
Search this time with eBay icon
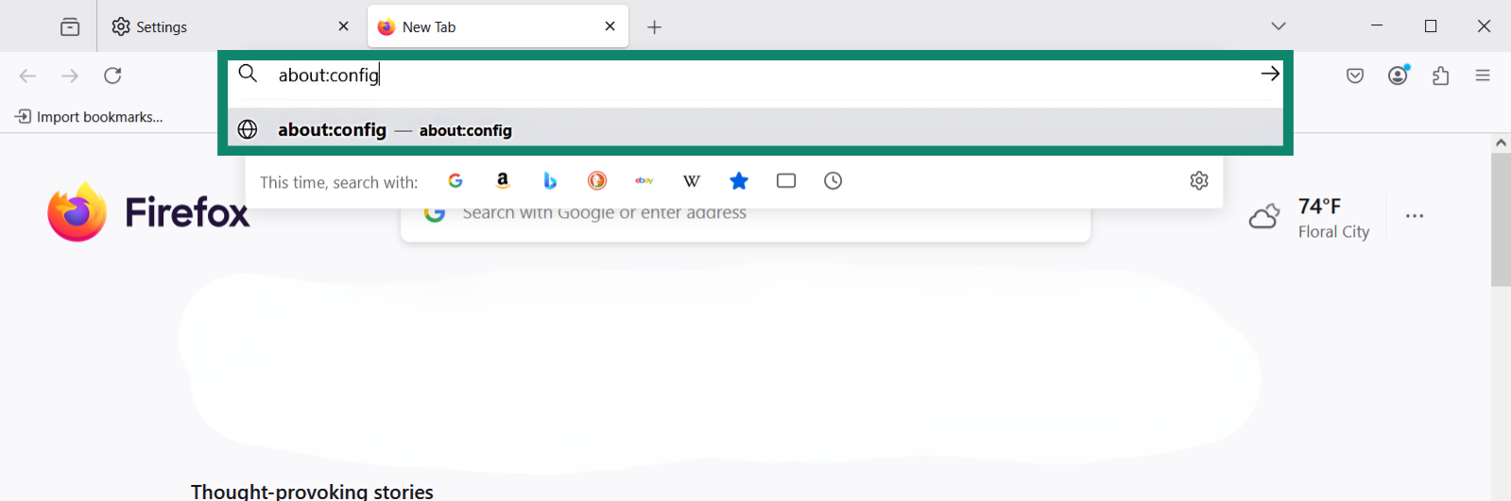click(644, 181)
